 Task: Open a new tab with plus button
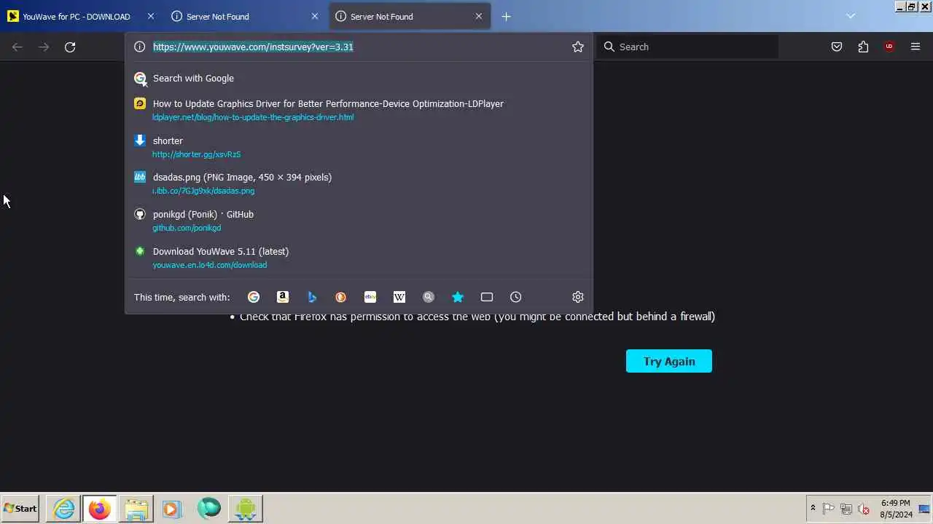coord(506,16)
